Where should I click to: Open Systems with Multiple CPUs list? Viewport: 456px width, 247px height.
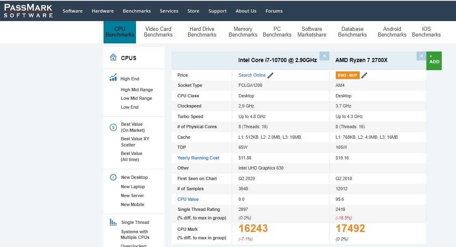(135, 234)
